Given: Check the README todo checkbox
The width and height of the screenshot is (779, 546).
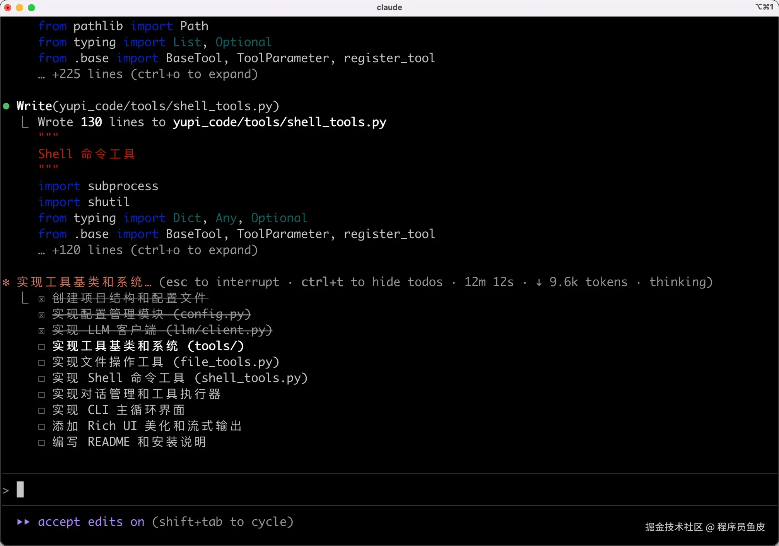Looking at the screenshot, I should tap(41, 443).
